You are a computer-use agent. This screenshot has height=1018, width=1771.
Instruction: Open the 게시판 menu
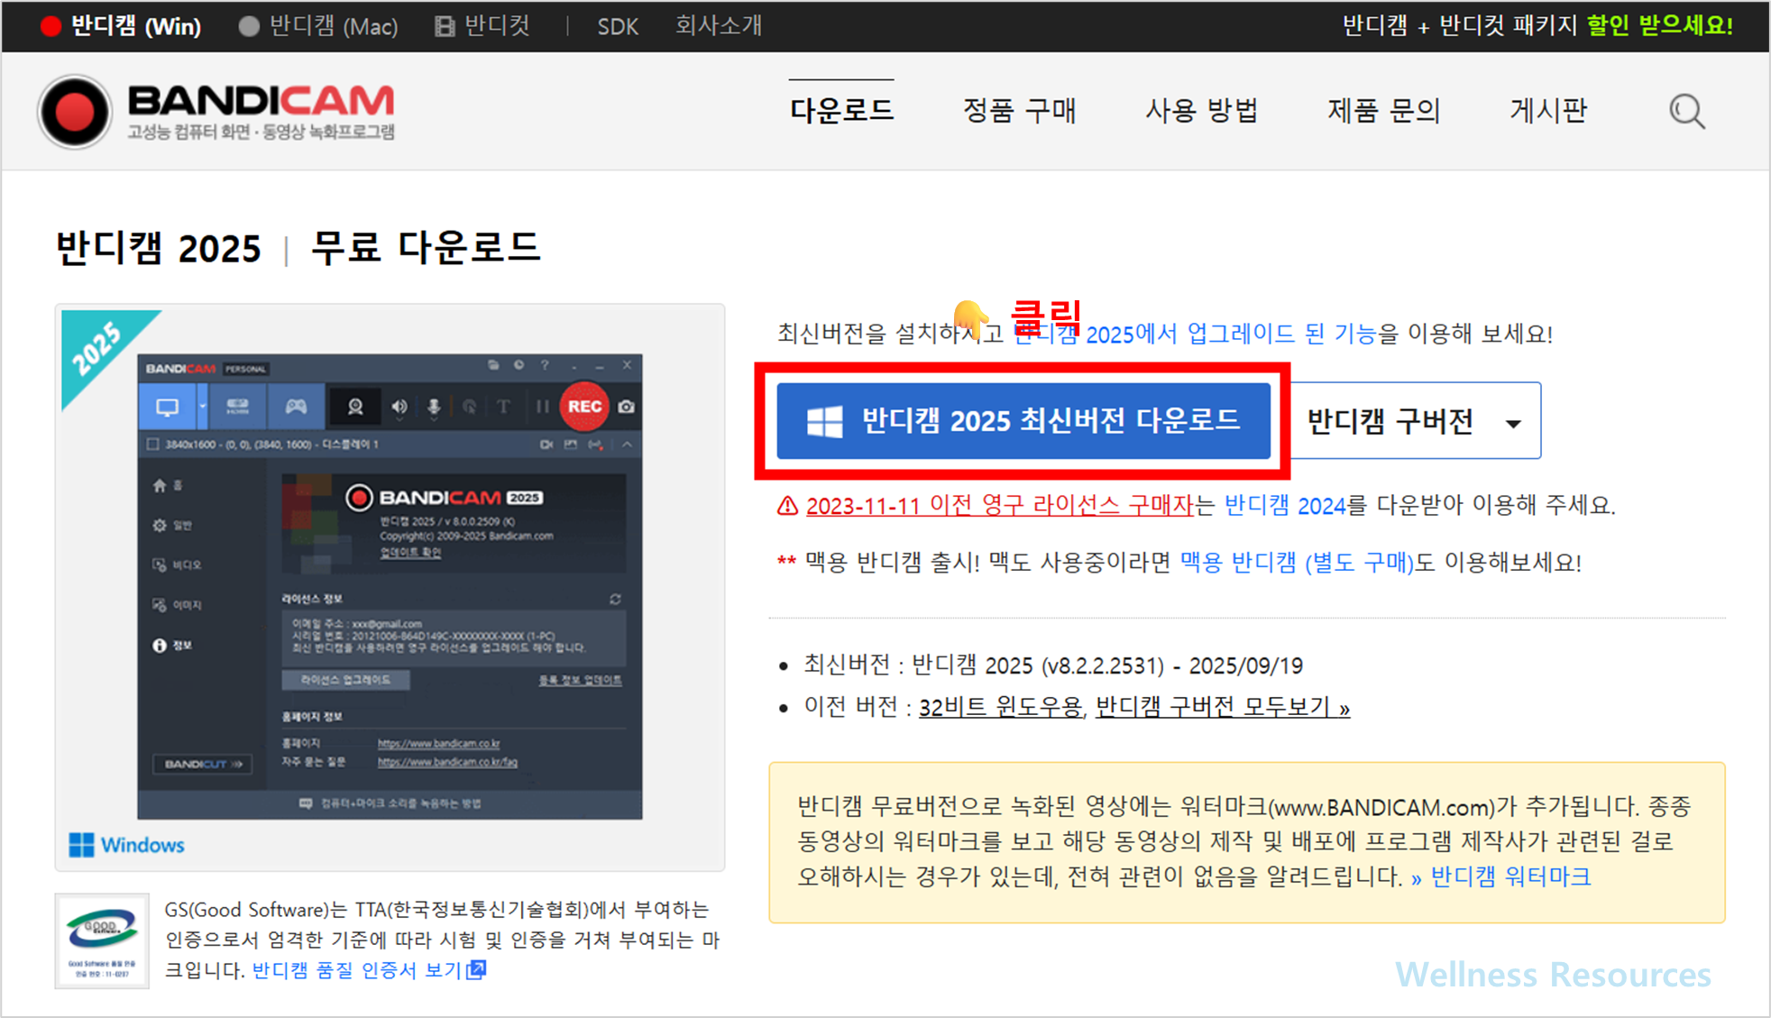pyautogui.click(x=1548, y=111)
